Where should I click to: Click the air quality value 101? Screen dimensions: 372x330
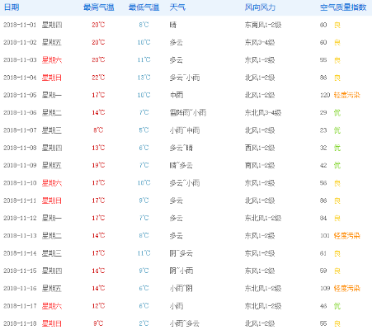pos(325,236)
